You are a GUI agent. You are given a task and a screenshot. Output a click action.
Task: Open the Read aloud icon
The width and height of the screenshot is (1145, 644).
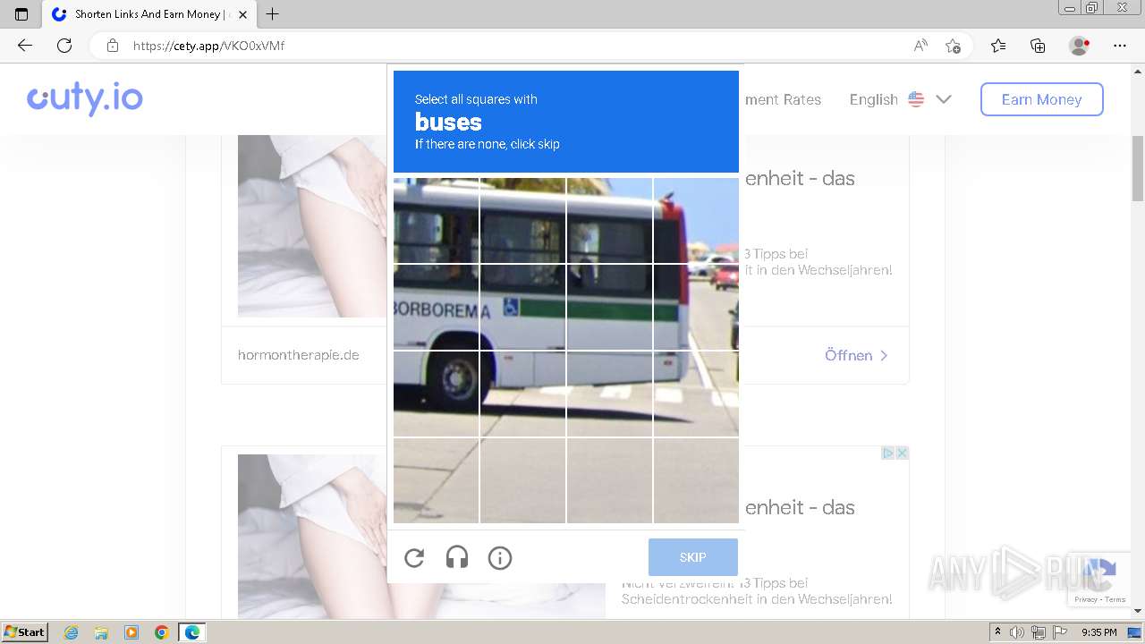coord(920,46)
